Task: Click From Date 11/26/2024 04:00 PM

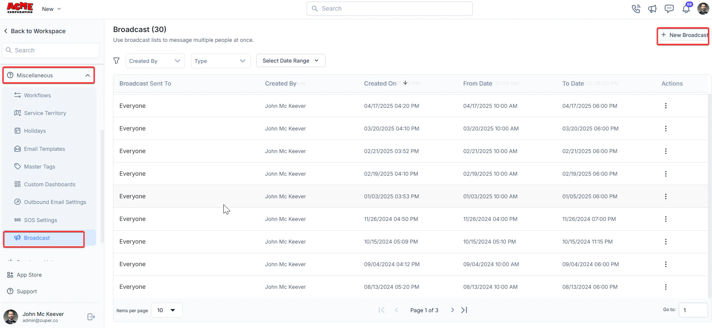Action: (x=490, y=219)
